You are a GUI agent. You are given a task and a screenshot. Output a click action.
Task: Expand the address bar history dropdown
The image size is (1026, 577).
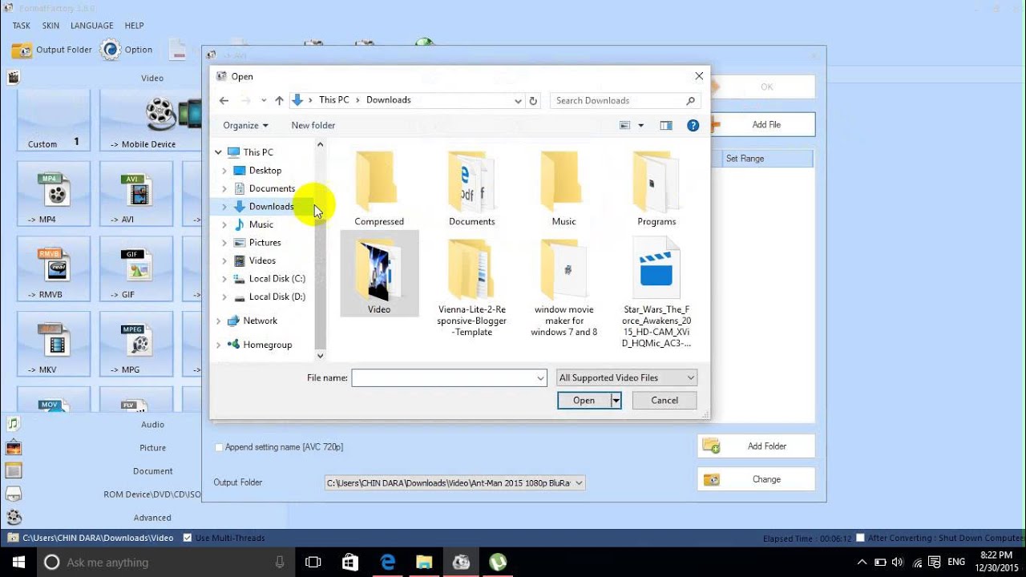coord(518,100)
